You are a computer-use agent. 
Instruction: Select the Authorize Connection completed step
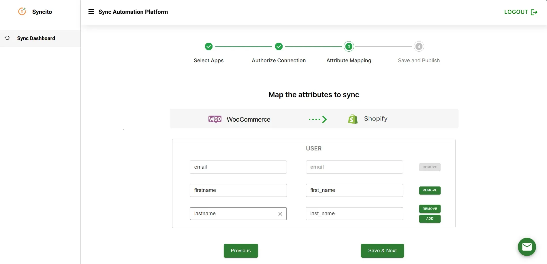(279, 46)
